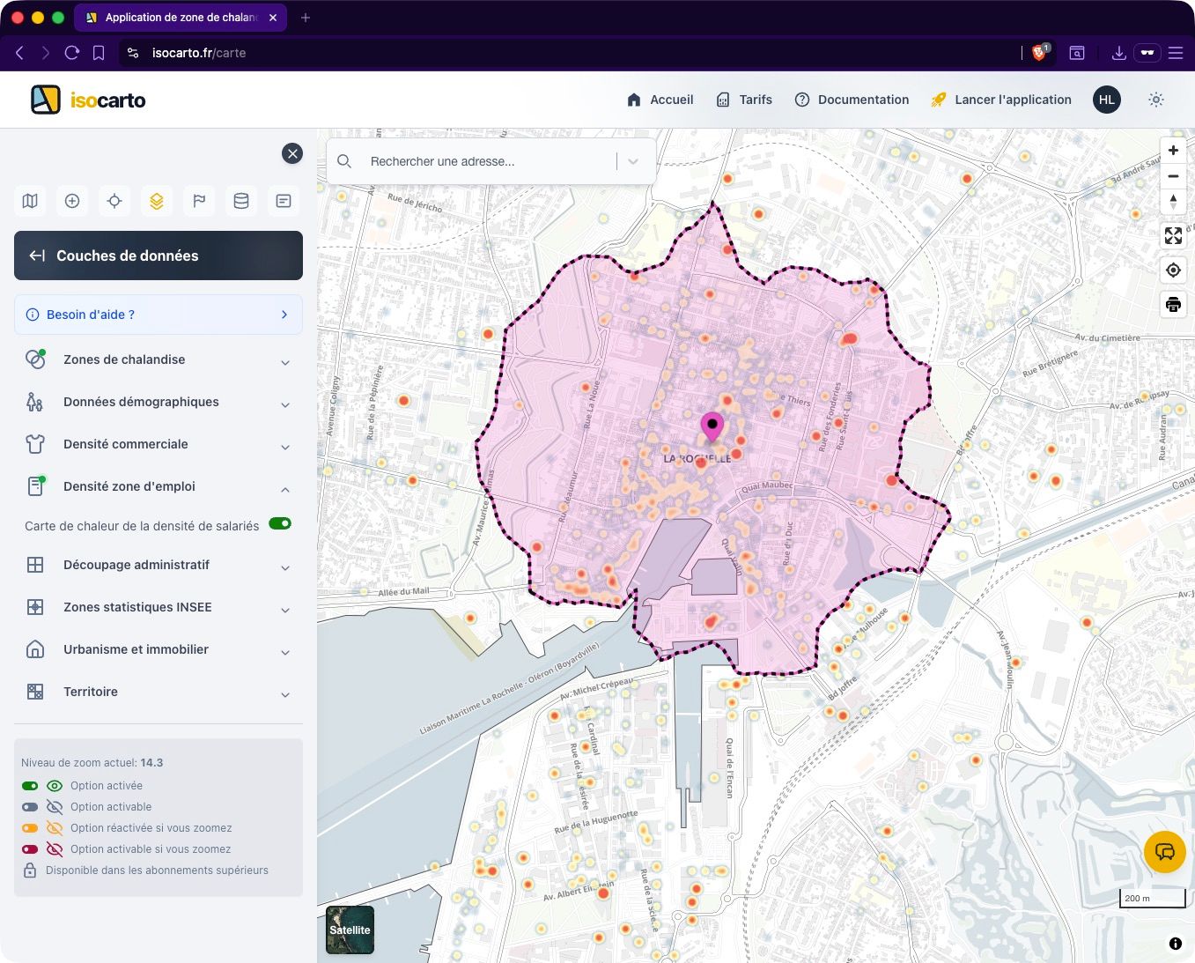This screenshot has height=963, width=1195.
Task: Open the database stack icon panel
Action: pos(241,201)
